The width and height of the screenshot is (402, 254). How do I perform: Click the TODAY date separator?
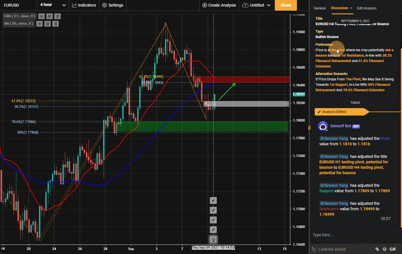(355, 103)
